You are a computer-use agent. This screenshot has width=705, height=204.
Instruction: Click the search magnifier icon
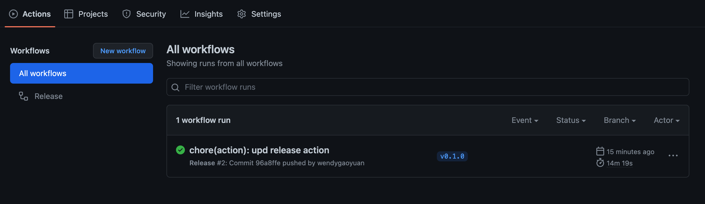pos(175,88)
